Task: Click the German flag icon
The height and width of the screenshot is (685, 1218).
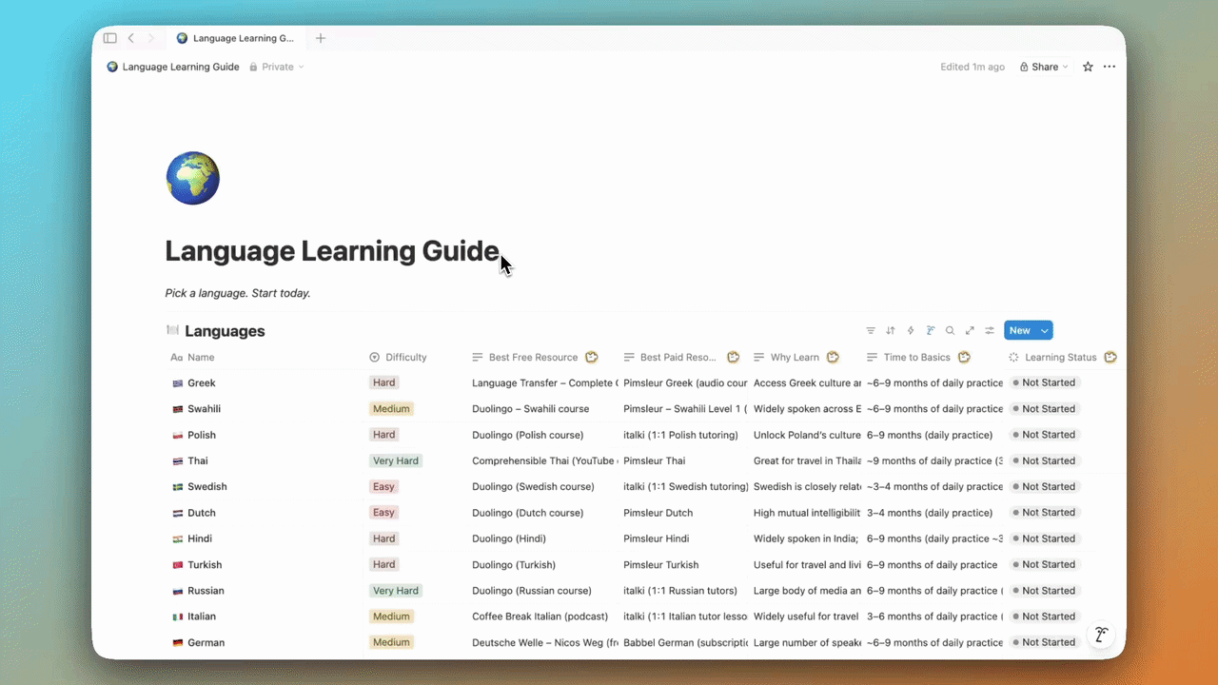Action: tap(177, 643)
